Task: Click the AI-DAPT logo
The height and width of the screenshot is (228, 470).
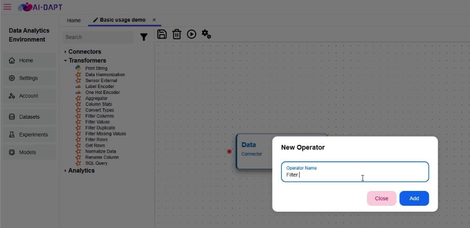Action: point(40,7)
